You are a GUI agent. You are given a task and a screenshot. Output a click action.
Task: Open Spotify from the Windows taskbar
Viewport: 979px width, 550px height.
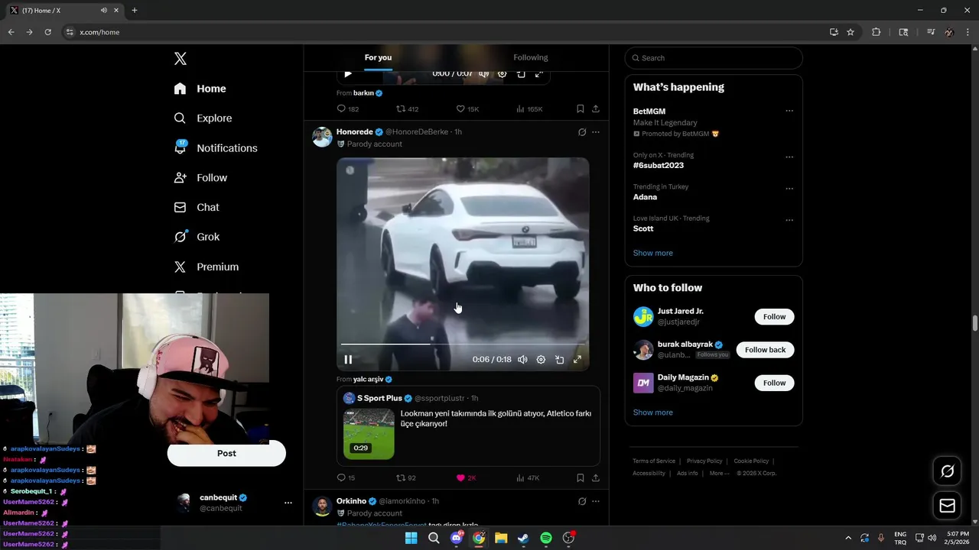546,538
